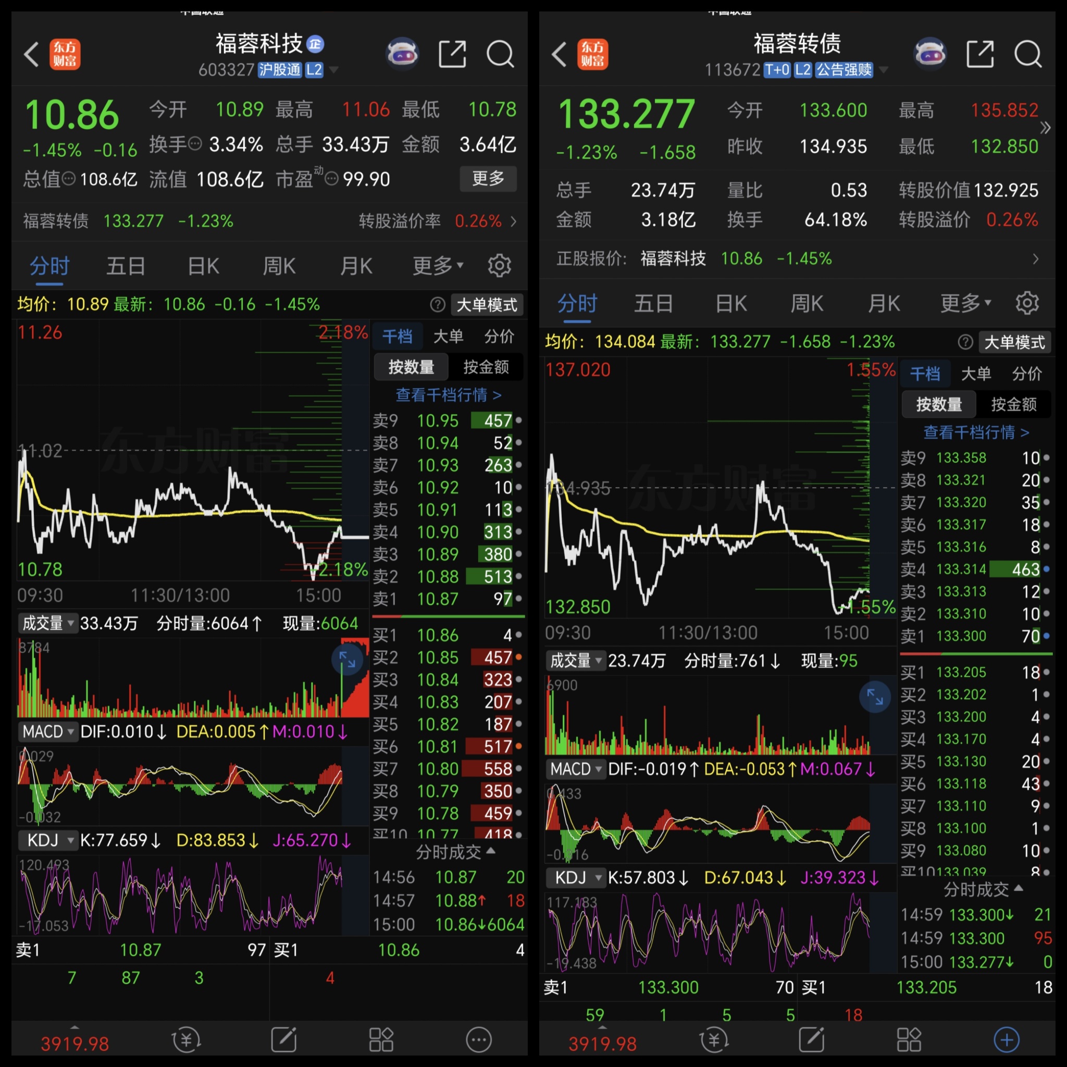Switch 福蓉科技 order book to 按金额
This screenshot has width=1067, height=1067.
[486, 367]
